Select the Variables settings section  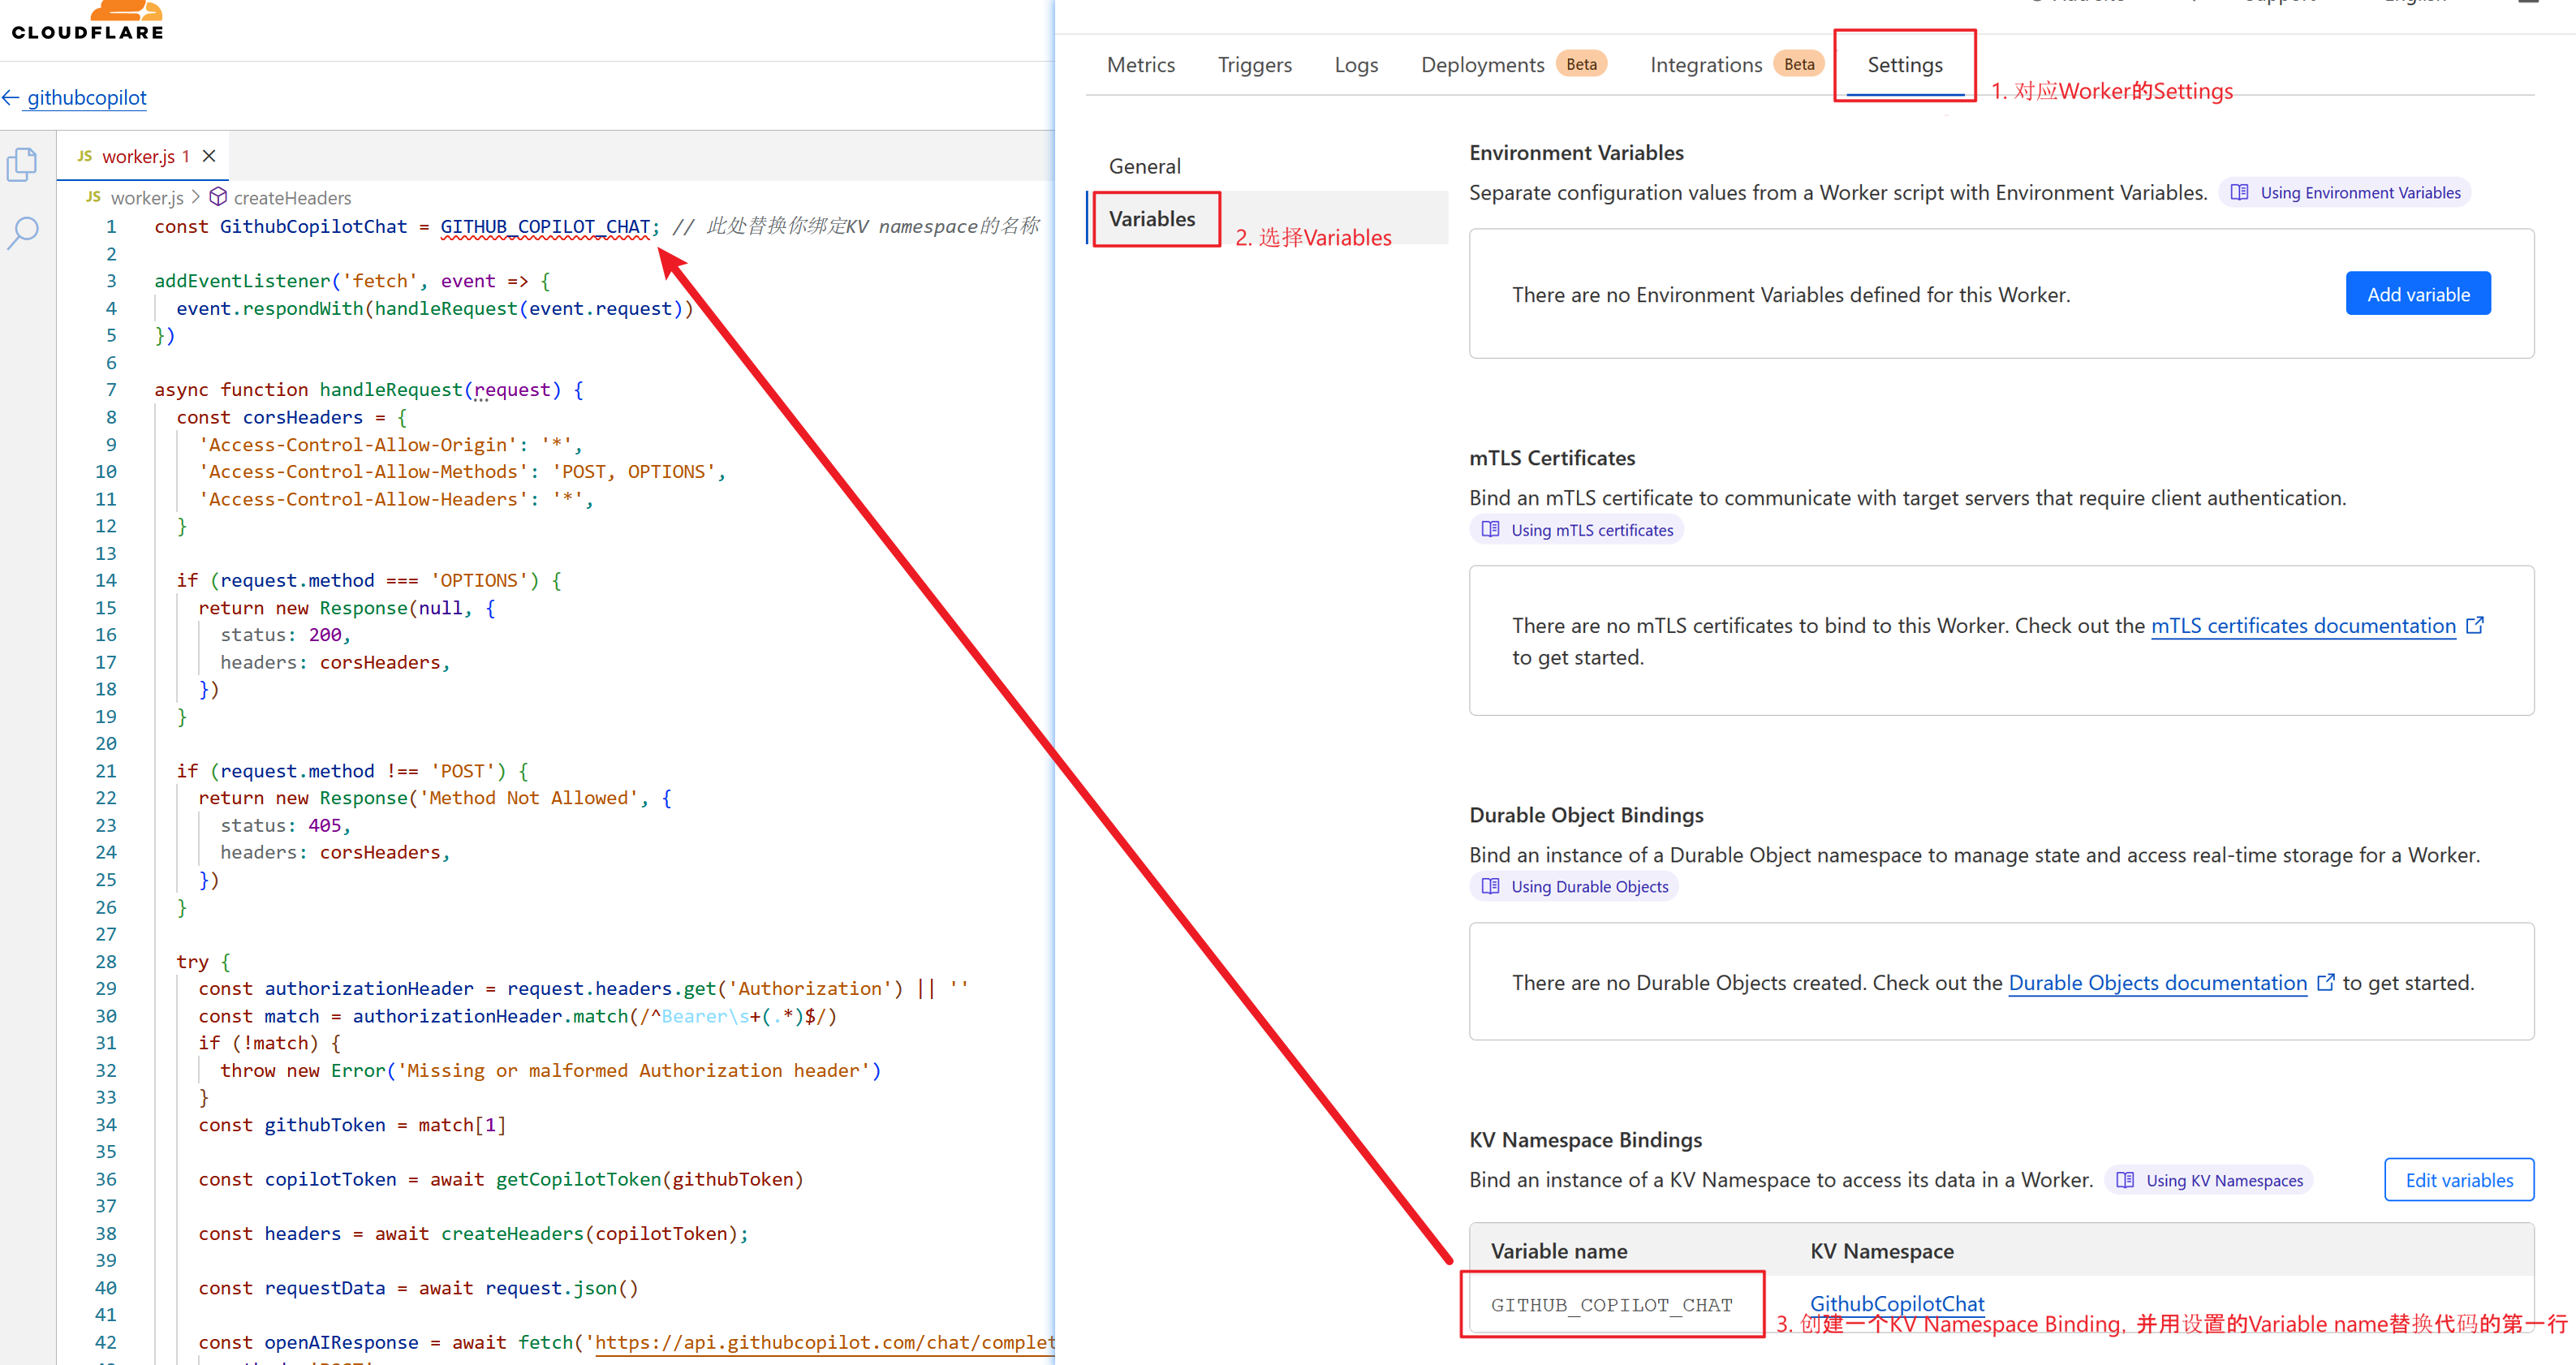pos(1152,219)
